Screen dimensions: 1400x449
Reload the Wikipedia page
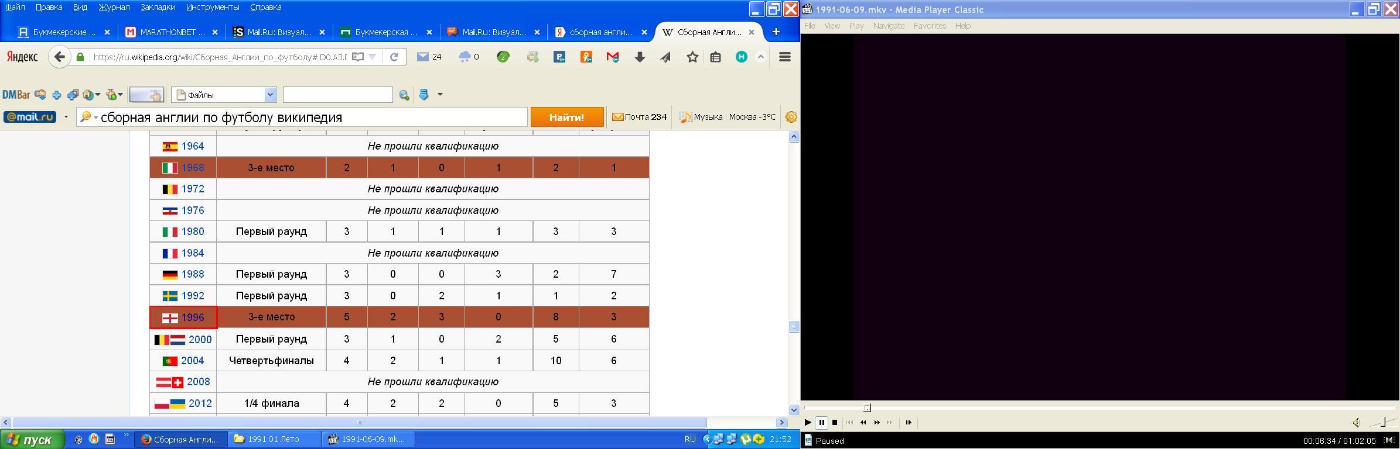[394, 57]
